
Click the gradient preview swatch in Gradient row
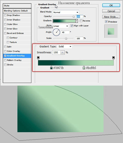tap(64, 21)
